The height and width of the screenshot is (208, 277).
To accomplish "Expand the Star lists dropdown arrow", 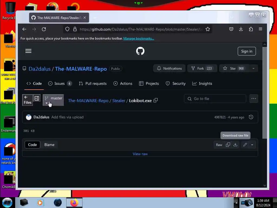I will tap(253, 69).
